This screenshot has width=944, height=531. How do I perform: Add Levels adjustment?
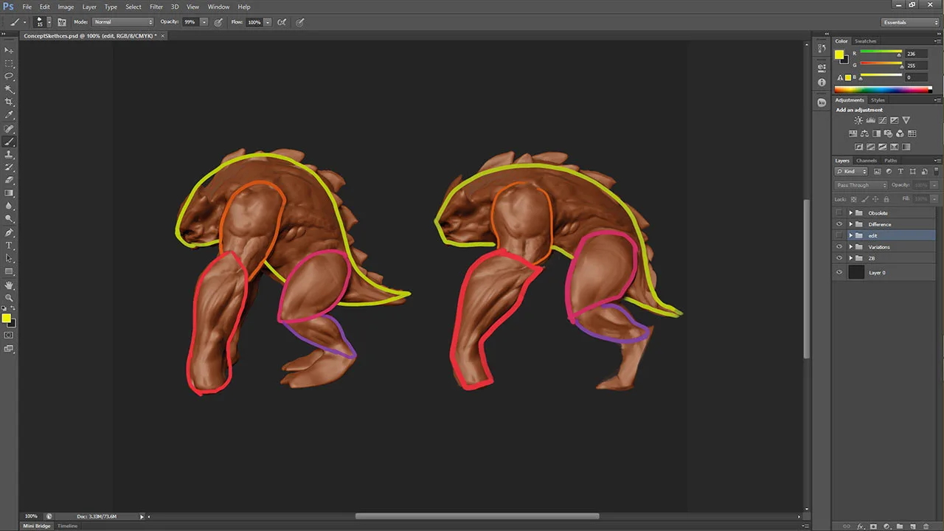[x=870, y=120]
